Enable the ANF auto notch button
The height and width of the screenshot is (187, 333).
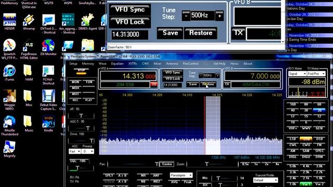point(156,176)
